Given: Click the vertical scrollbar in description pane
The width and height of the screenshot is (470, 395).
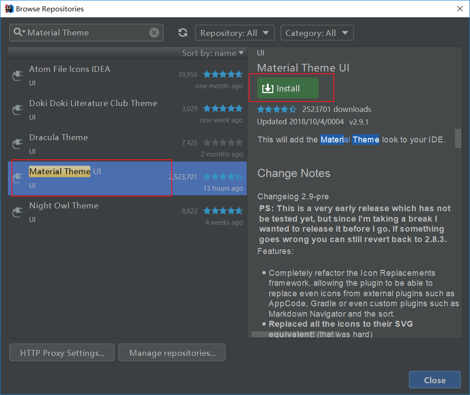Looking at the screenshot, I should coord(458,138).
